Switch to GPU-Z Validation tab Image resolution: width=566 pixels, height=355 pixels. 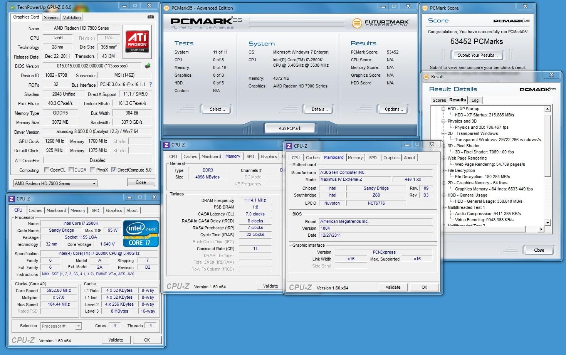point(72,18)
